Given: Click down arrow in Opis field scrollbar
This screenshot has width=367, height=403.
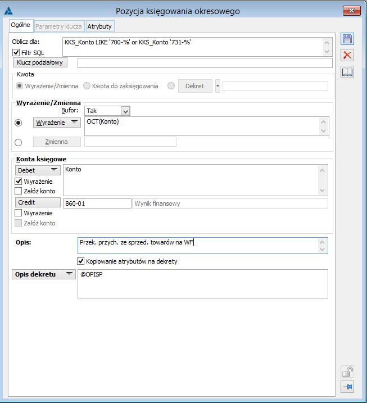Looking at the screenshot, I should coord(323,250).
